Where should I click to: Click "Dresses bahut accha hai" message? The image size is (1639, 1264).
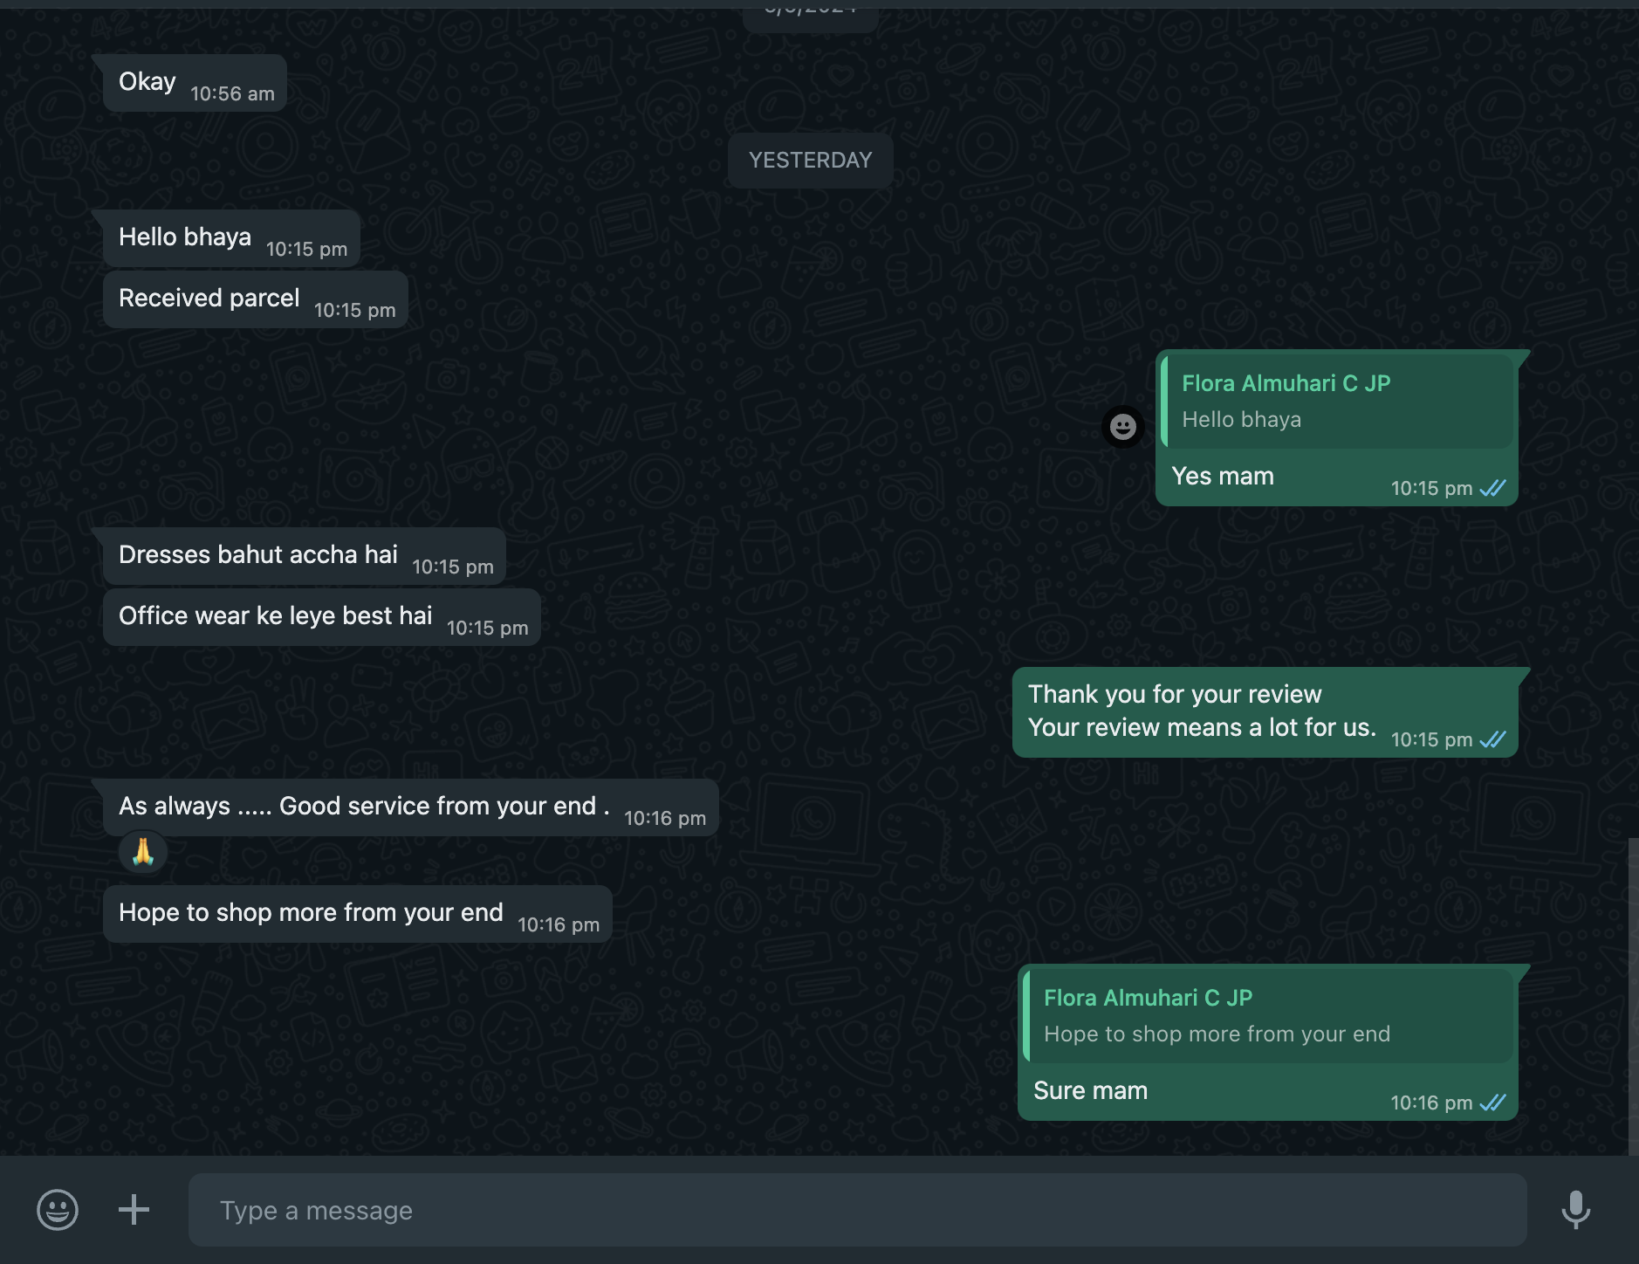[x=258, y=555]
